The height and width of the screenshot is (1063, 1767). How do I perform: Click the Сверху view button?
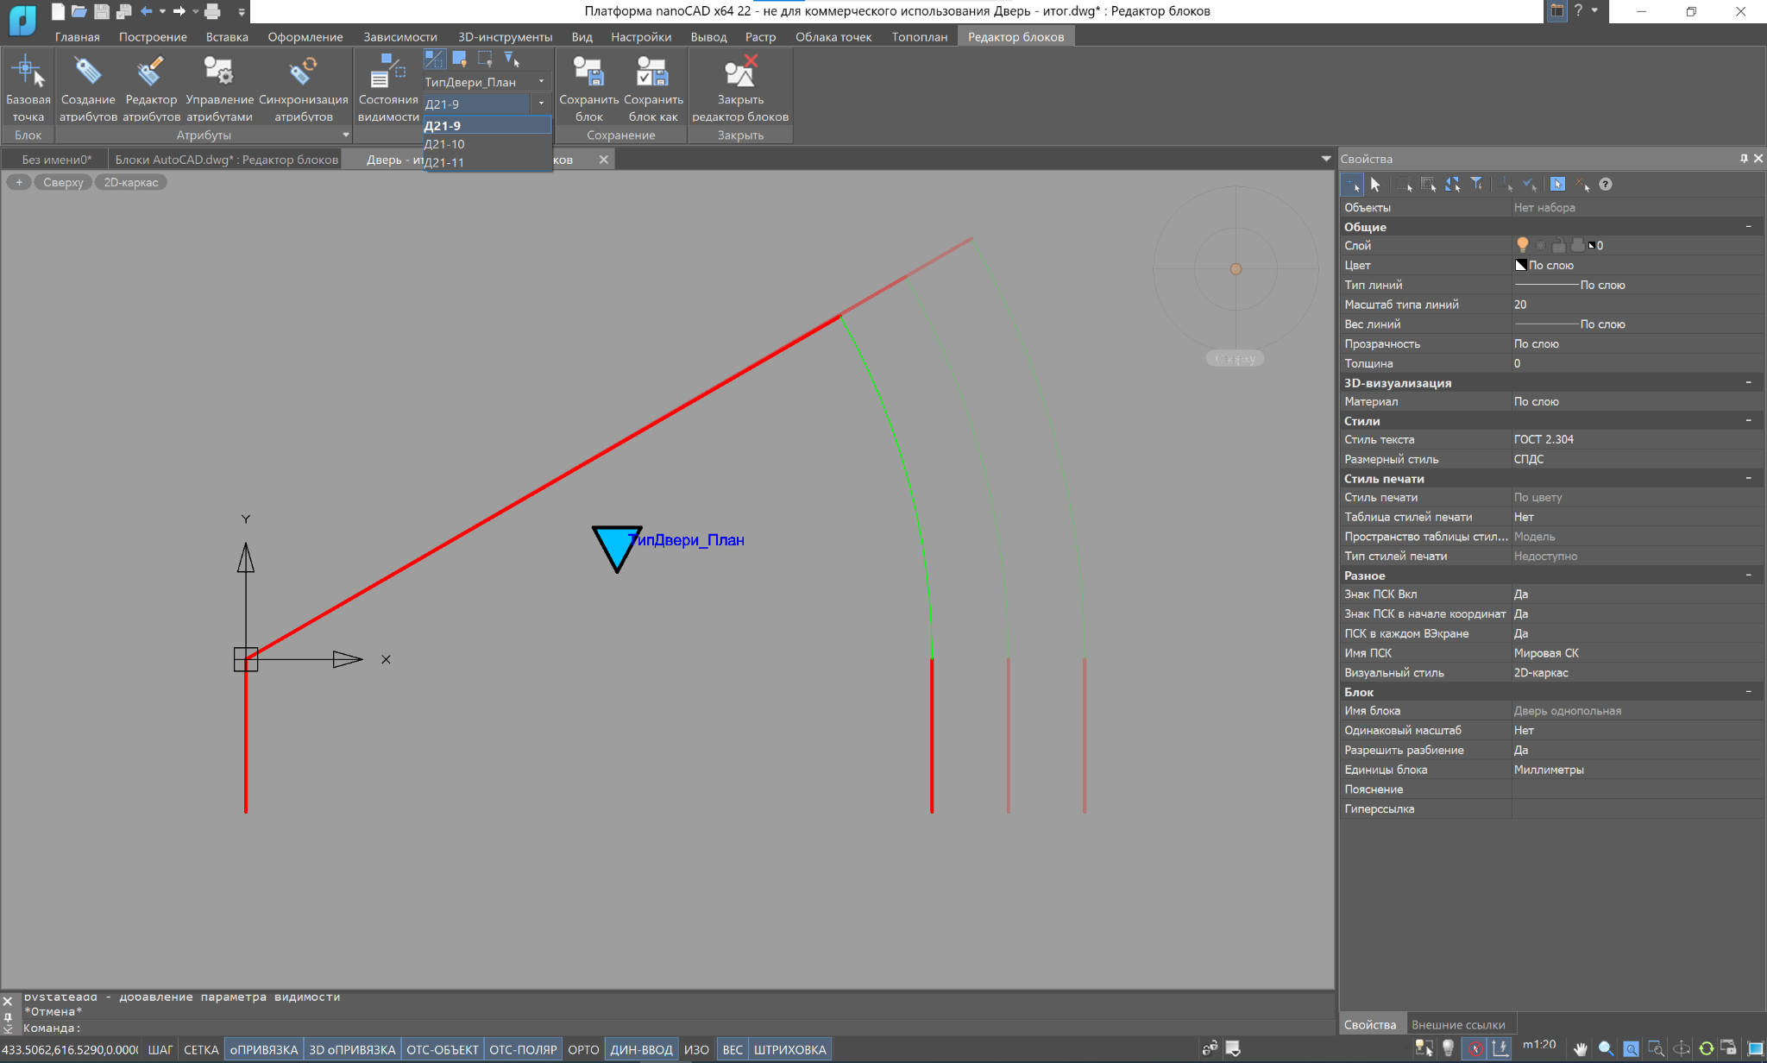click(63, 182)
